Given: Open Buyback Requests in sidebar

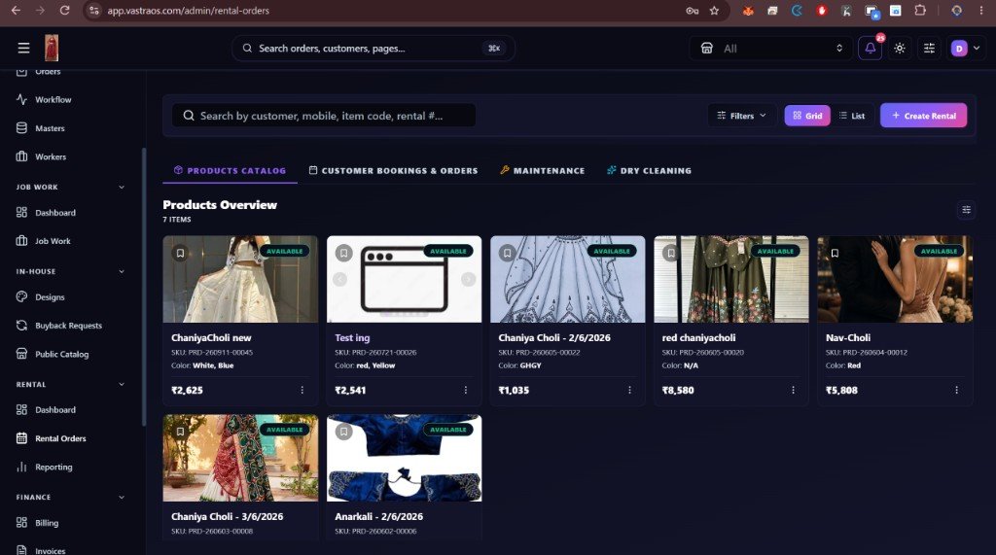Looking at the screenshot, I should coord(70,326).
